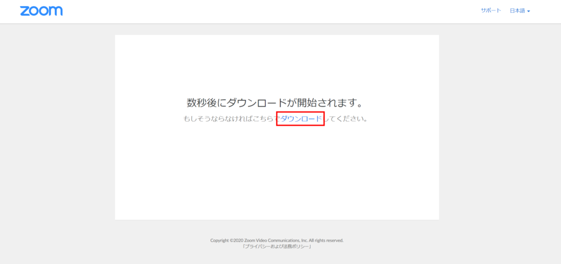The height and width of the screenshot is (264, 561).
Task: Click the text もしそうならなければこちらで
Action: click(231, 119)
